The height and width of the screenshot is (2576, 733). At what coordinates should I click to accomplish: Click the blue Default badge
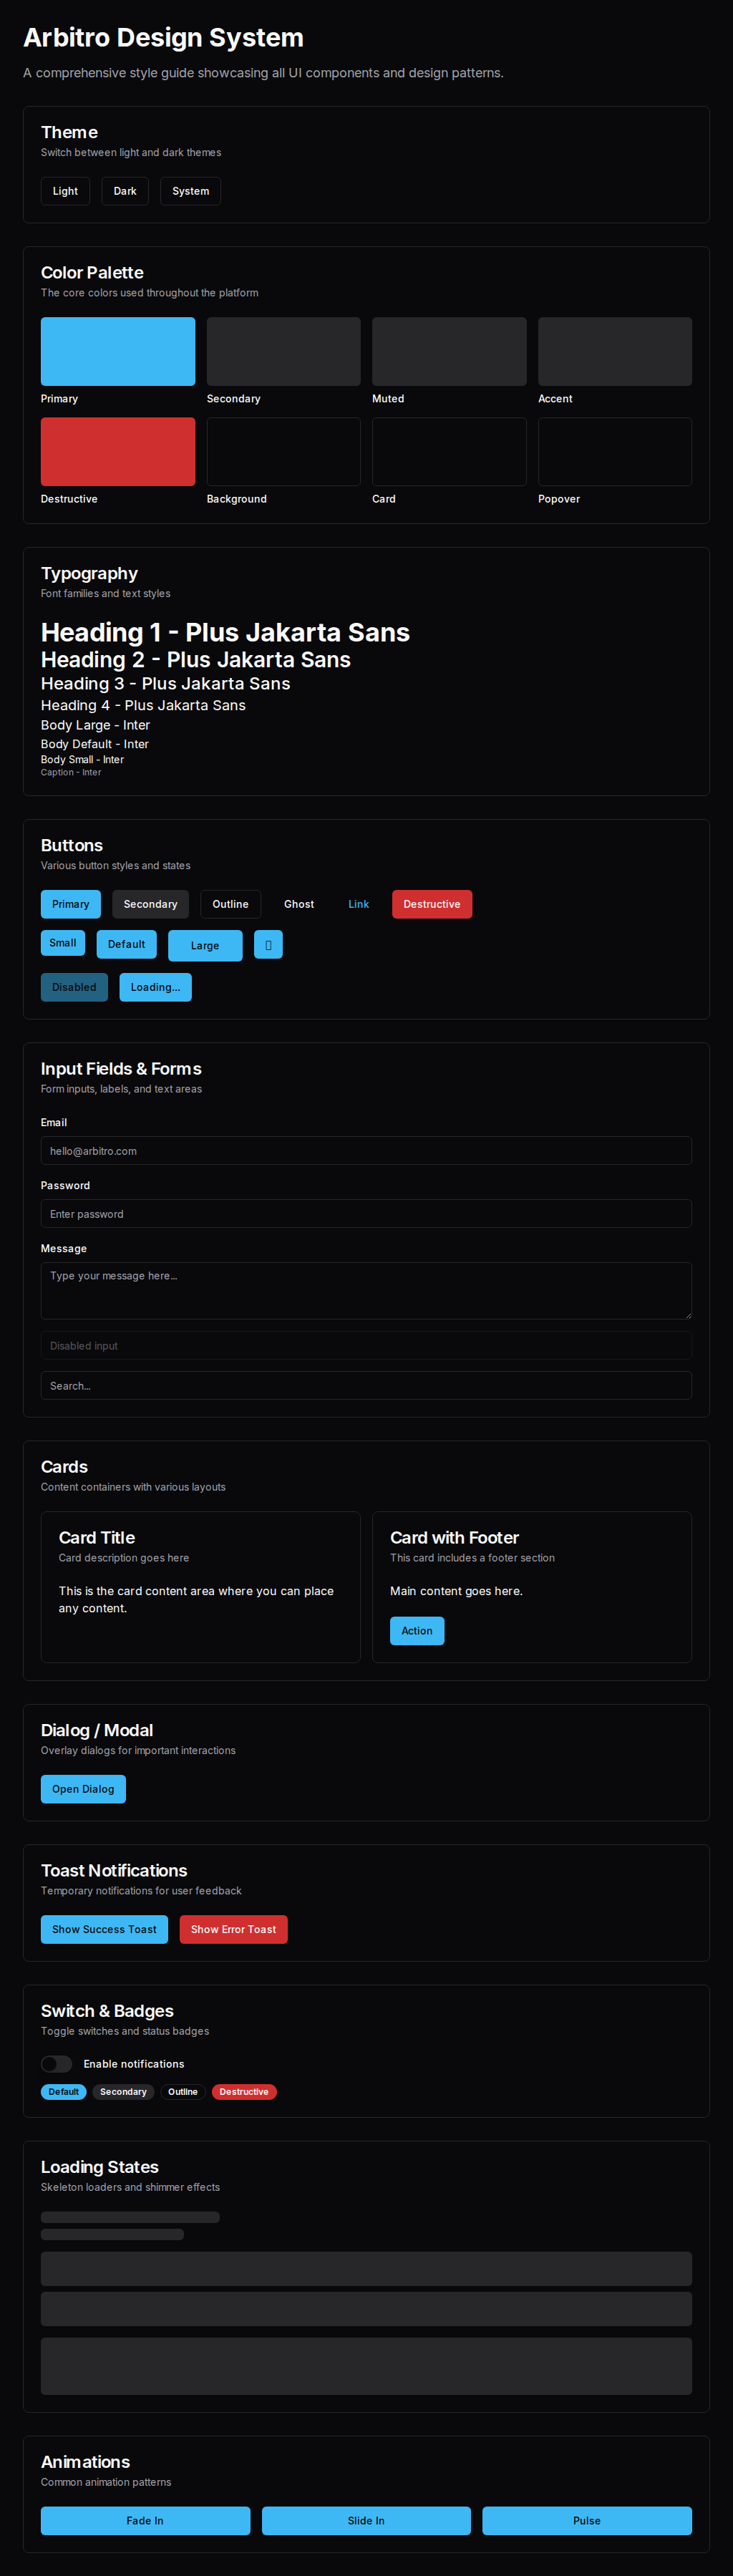click(63, 2092)
